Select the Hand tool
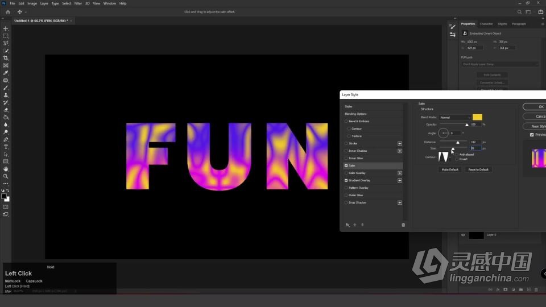 tap(6, 169)
